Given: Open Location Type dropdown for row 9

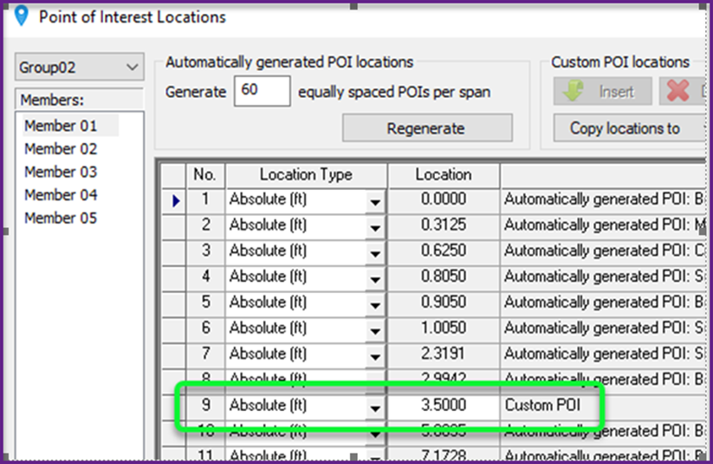Looking at the screenshot, I should (x=375, y=406).
